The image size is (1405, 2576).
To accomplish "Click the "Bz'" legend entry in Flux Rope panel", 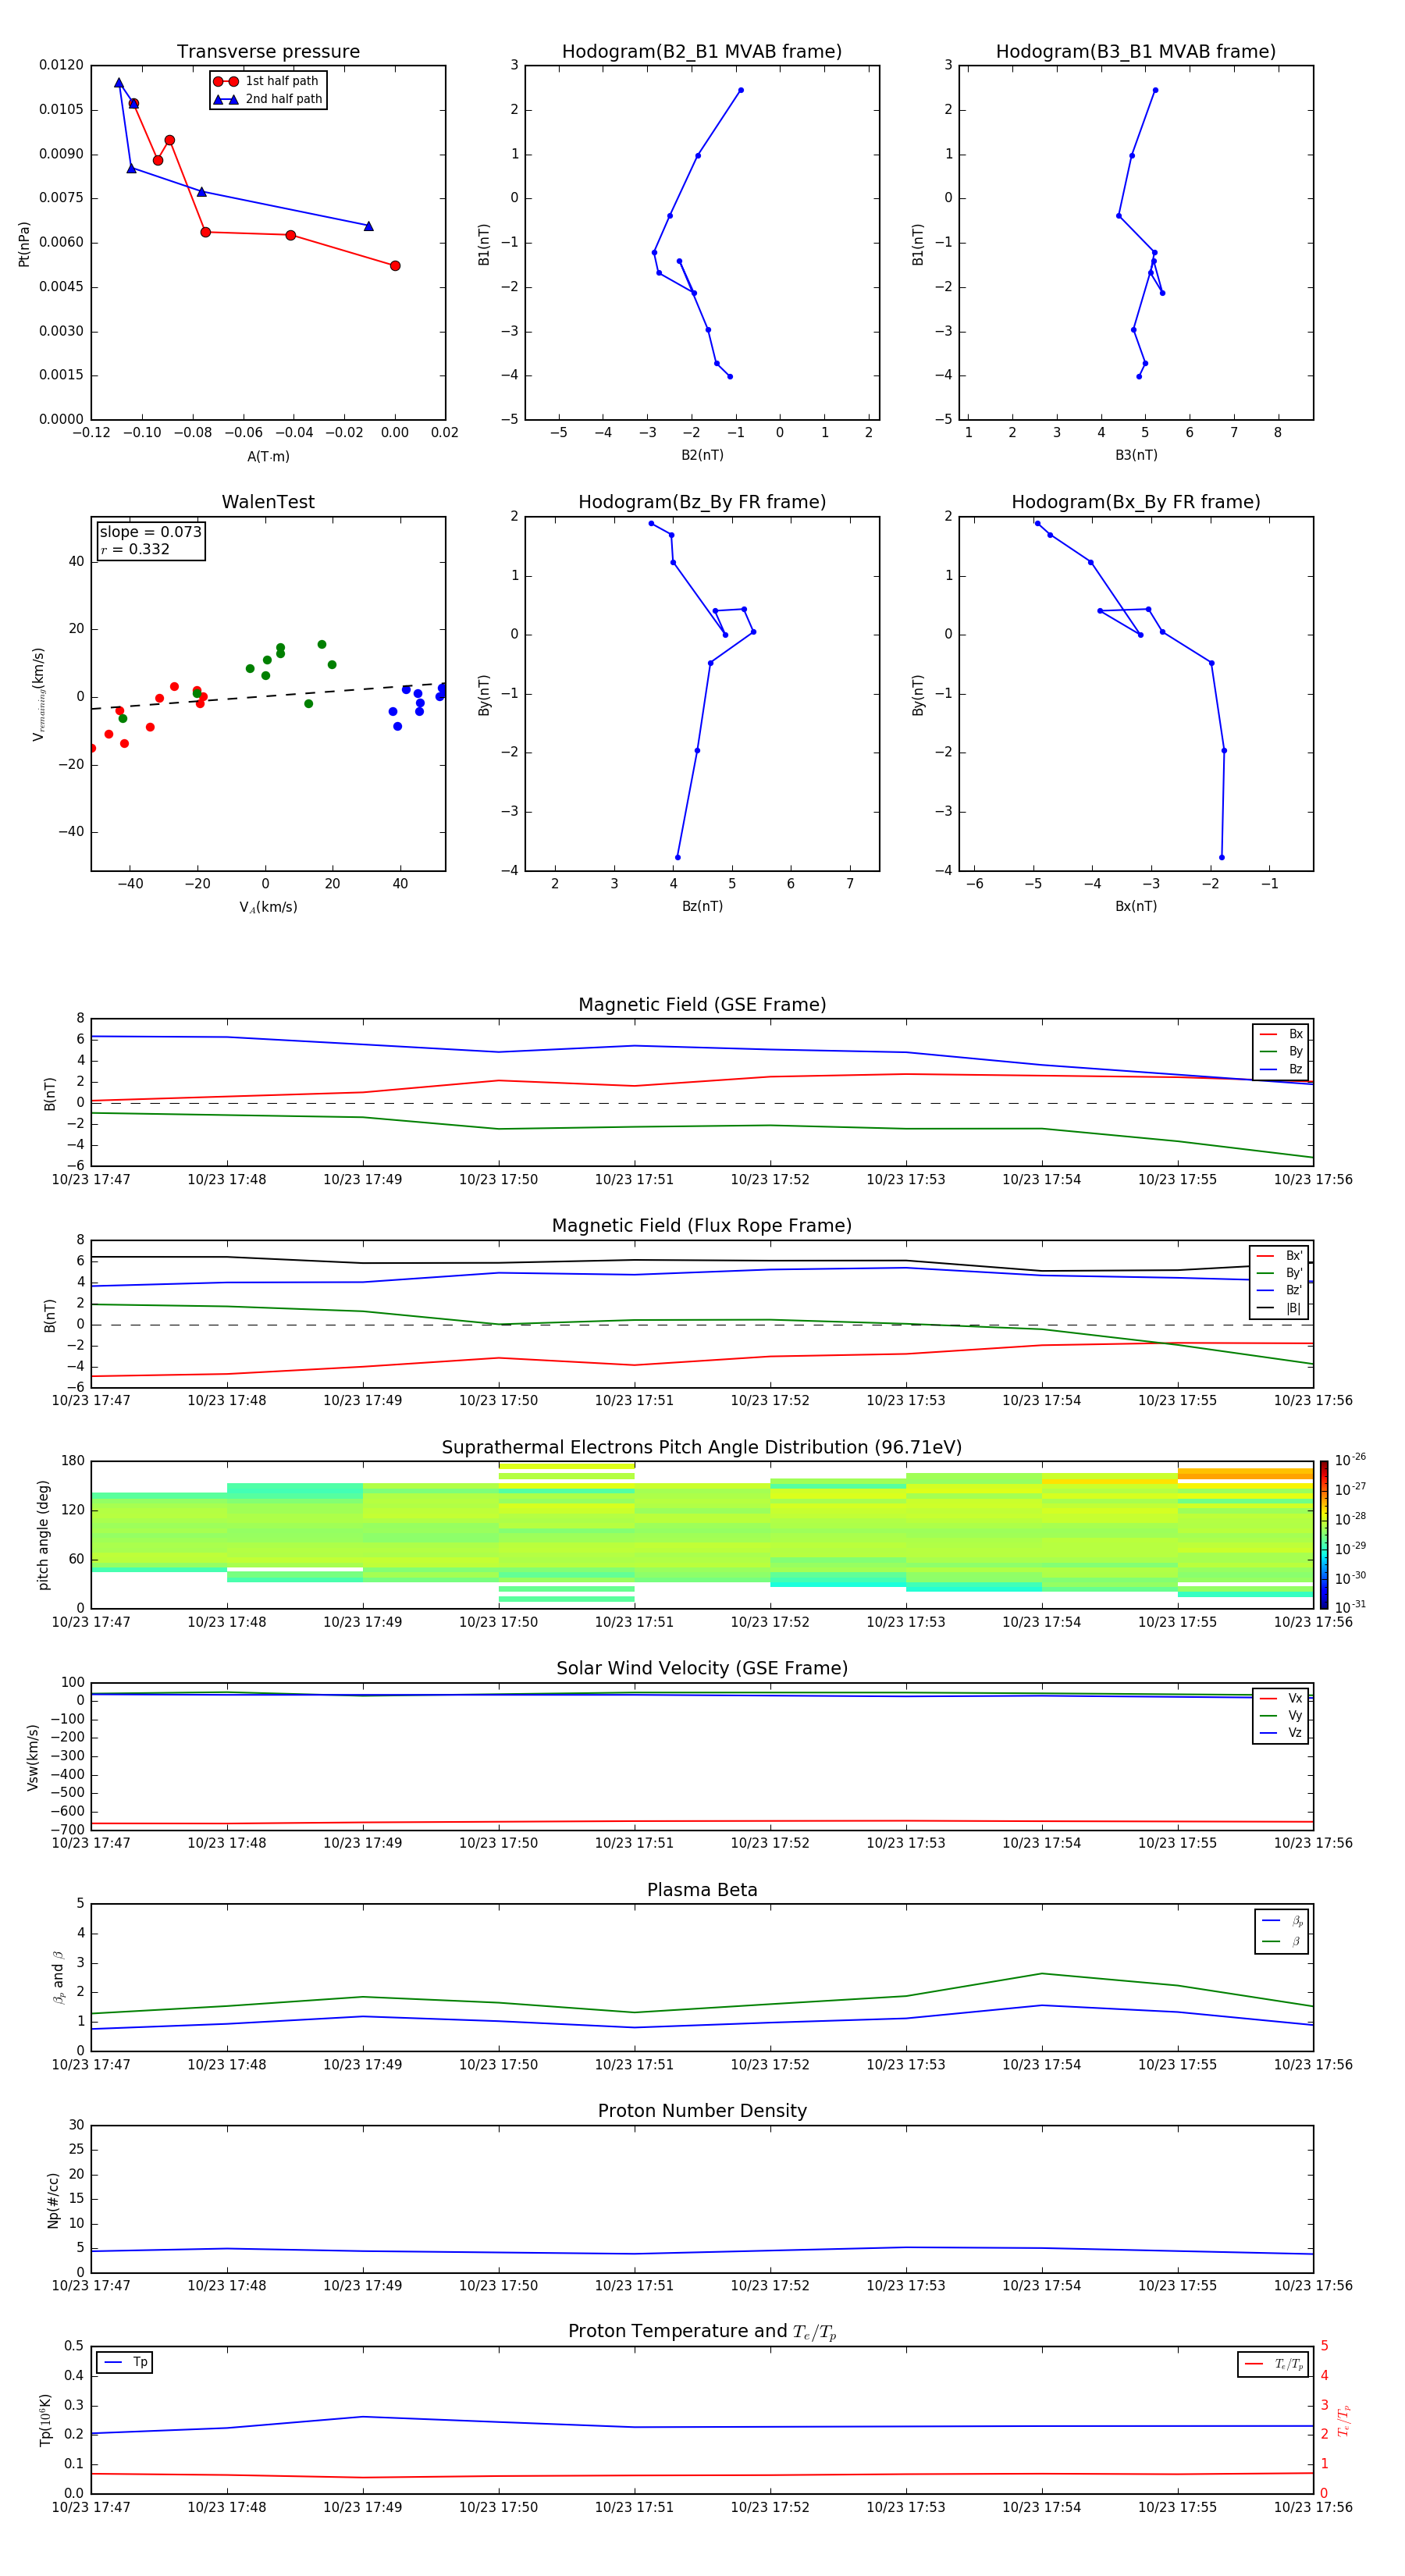I will (1280, 1290).
